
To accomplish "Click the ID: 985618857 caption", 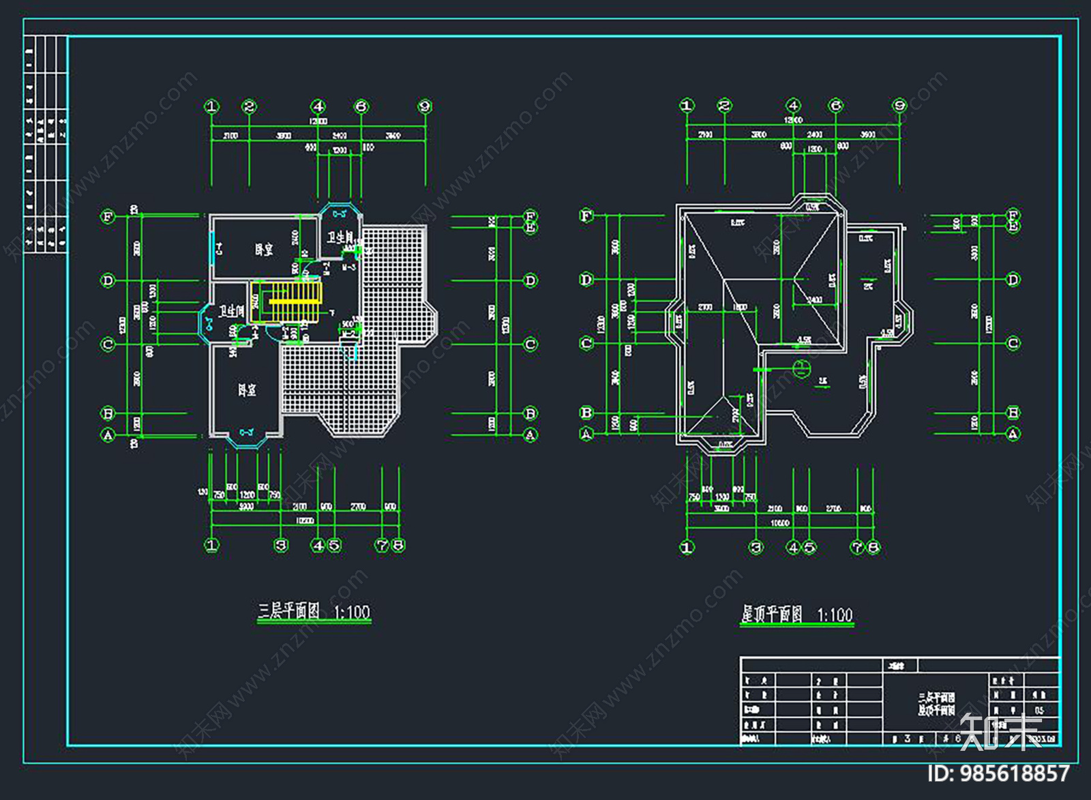I will [x=999, y=773].
